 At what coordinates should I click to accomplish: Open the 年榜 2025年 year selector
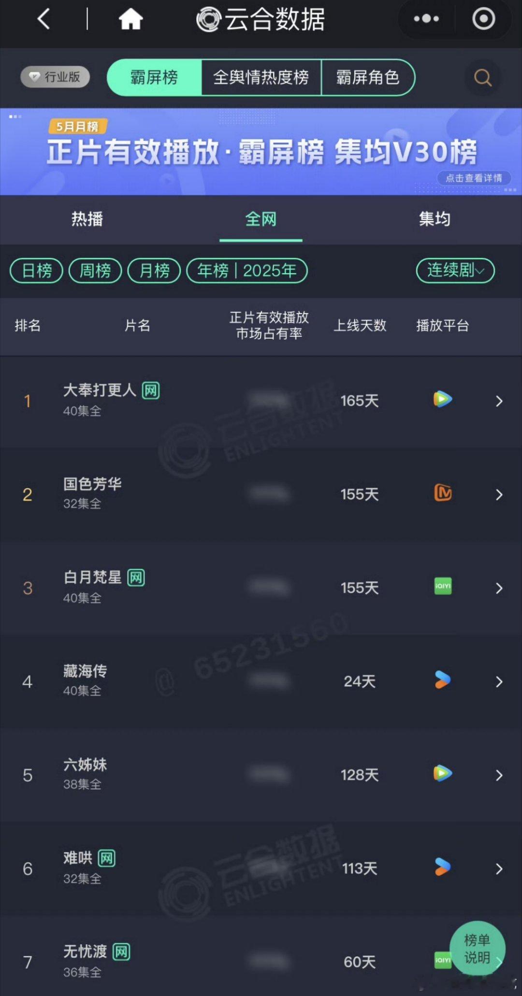tap(247, 271)
